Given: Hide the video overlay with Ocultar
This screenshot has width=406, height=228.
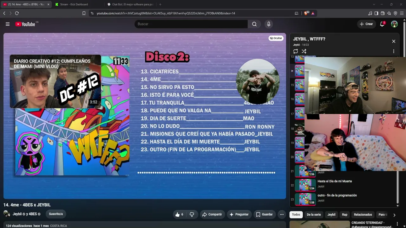Looking at the screenshot, I should click(x=276, y=38).
